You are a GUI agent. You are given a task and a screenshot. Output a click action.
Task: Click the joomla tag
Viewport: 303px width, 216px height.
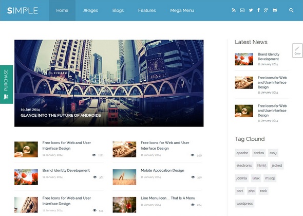point(241,178)
